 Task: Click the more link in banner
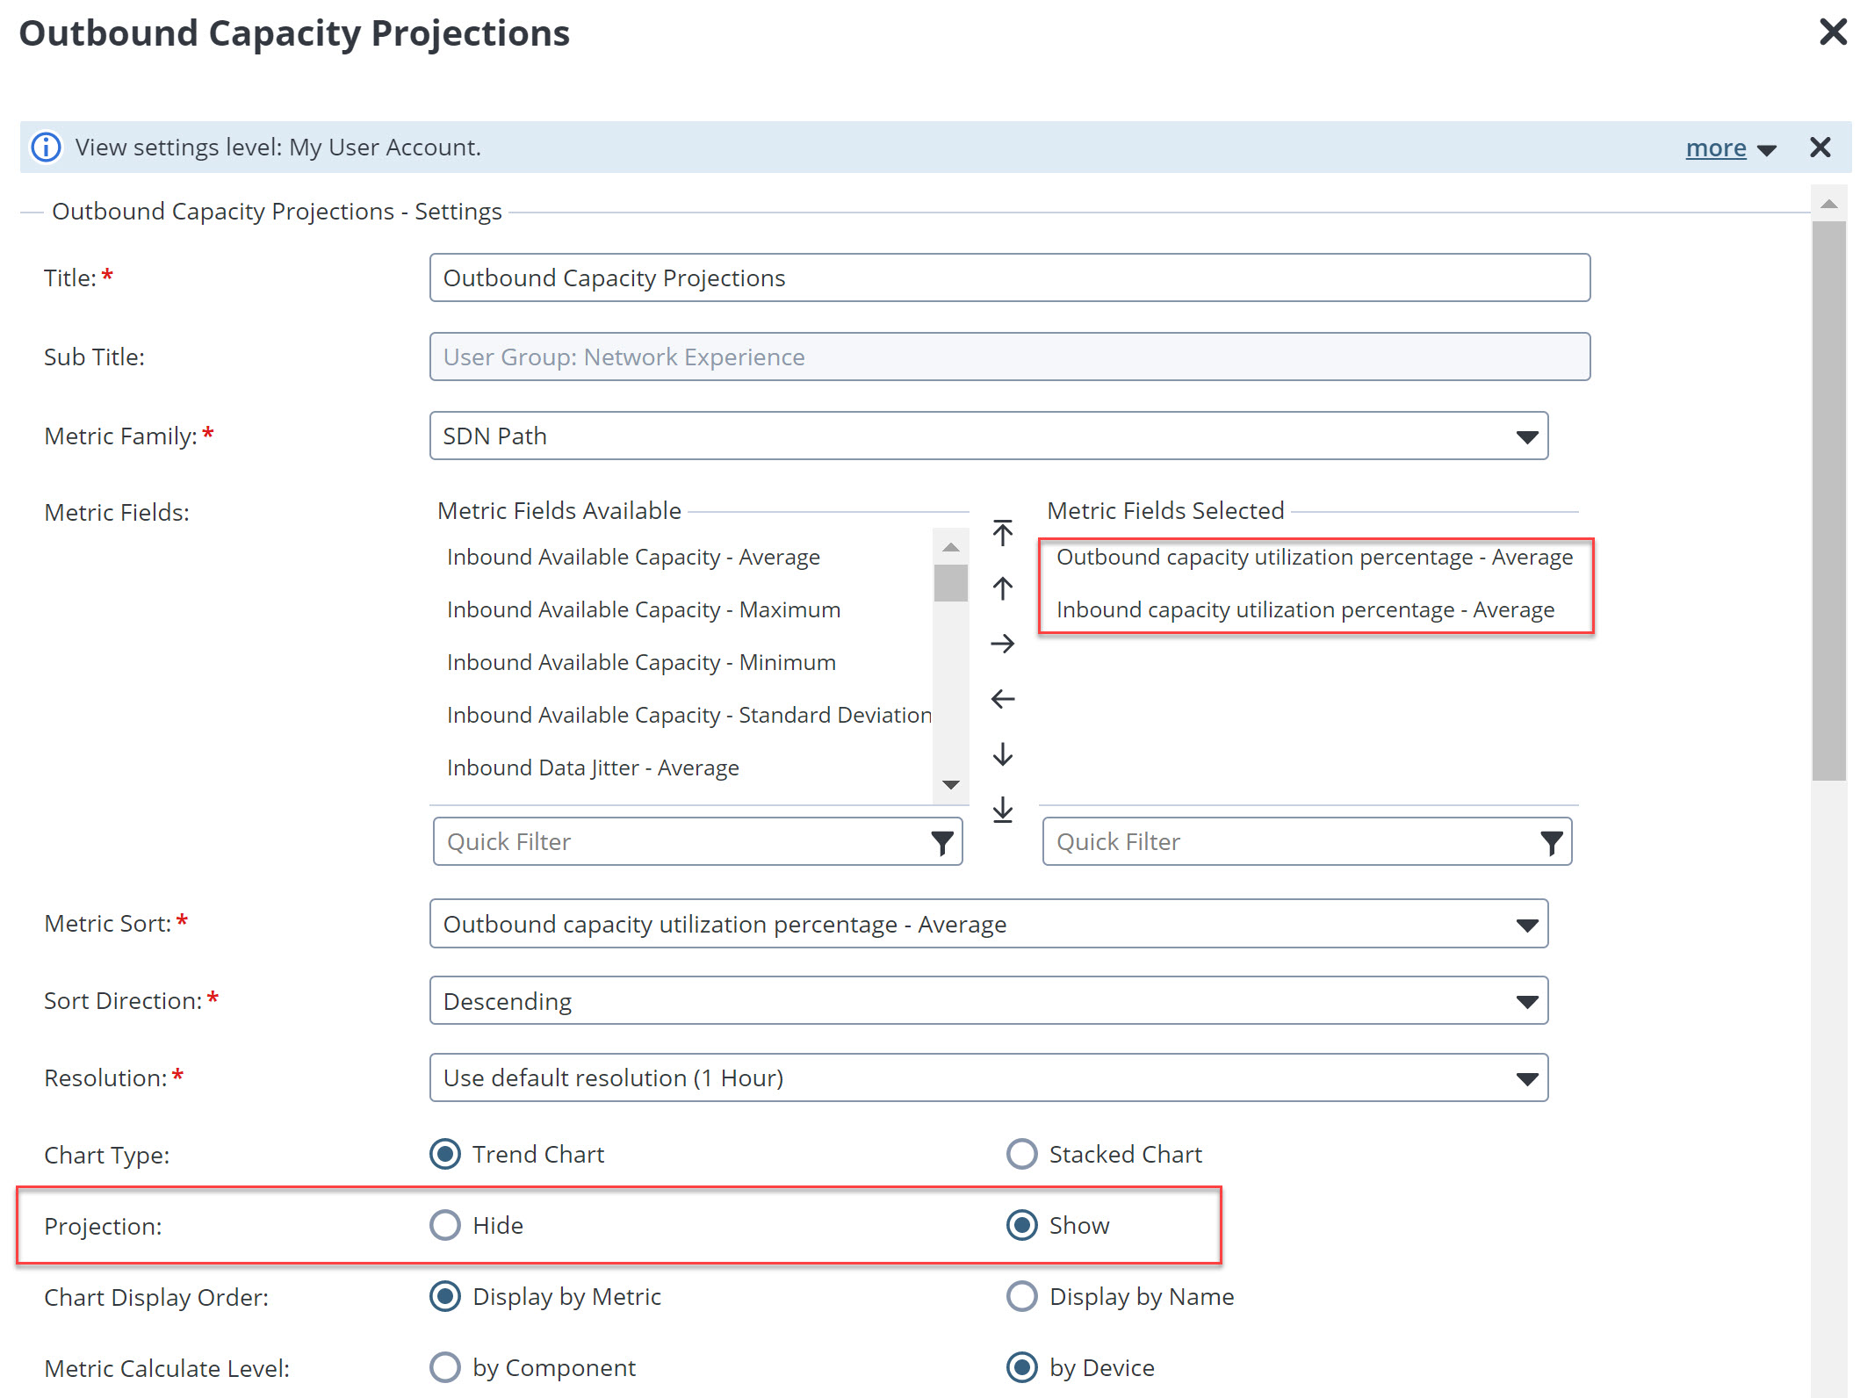[x=1715, y=148]
